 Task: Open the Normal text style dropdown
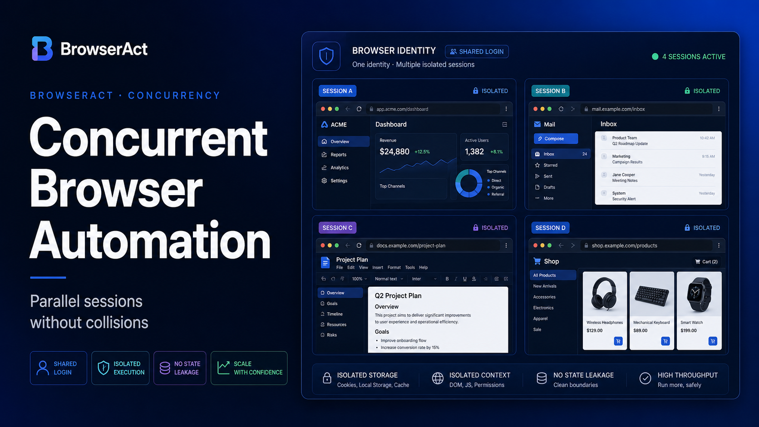[389, 279]
